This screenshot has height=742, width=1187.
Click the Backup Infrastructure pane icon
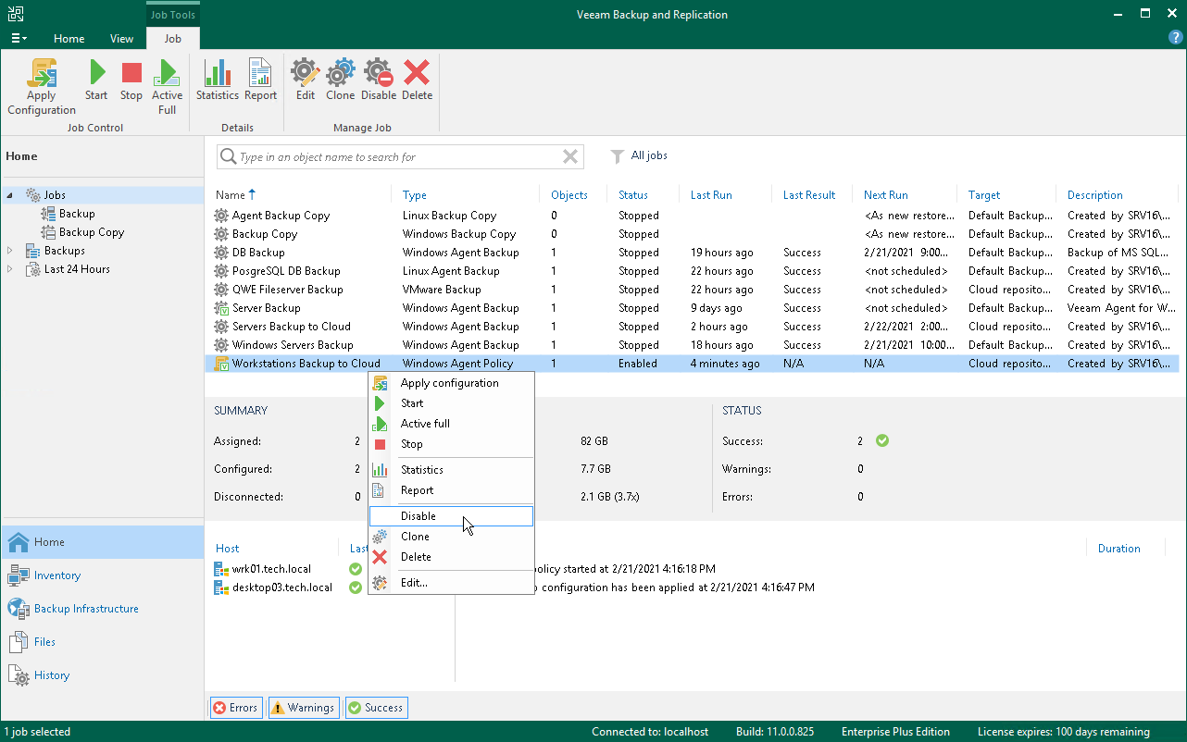(18, 609)
